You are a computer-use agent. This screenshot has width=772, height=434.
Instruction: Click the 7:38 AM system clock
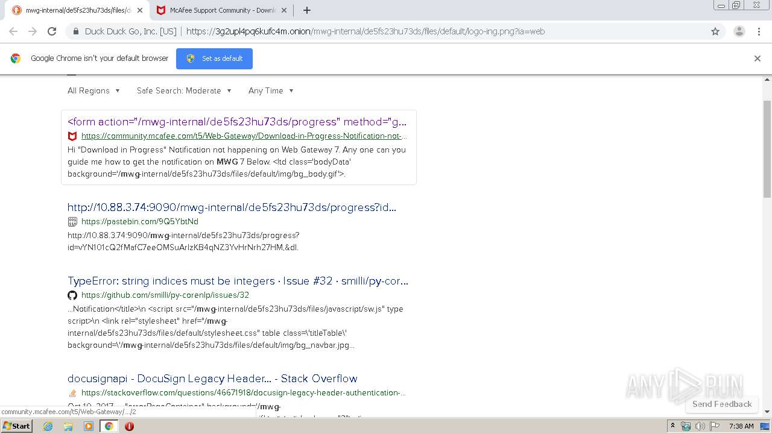coord(741,426)
